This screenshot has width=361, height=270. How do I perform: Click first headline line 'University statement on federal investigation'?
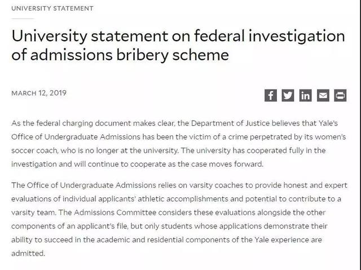coord(177,36)
